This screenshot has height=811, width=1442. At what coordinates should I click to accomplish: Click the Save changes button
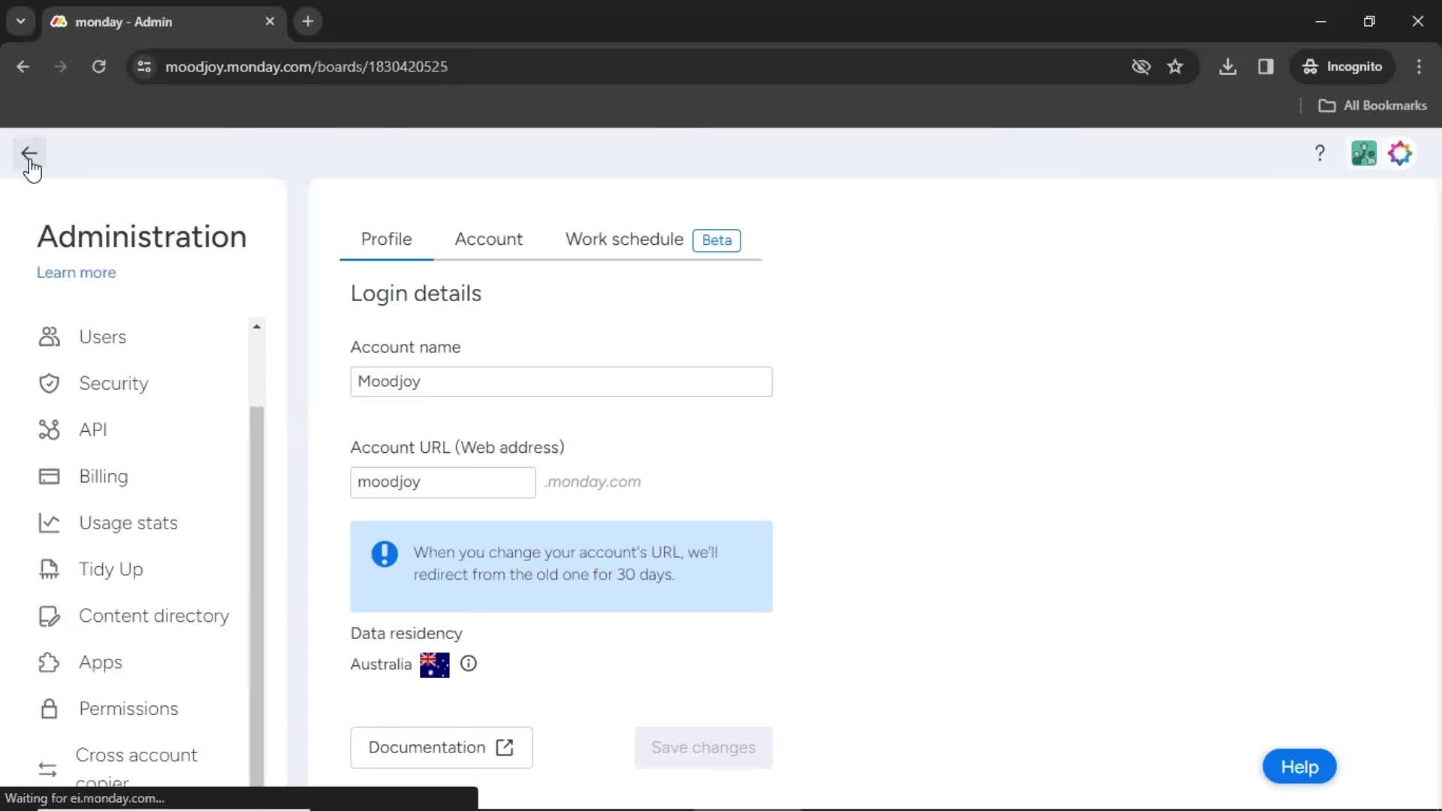pos(703,748)
